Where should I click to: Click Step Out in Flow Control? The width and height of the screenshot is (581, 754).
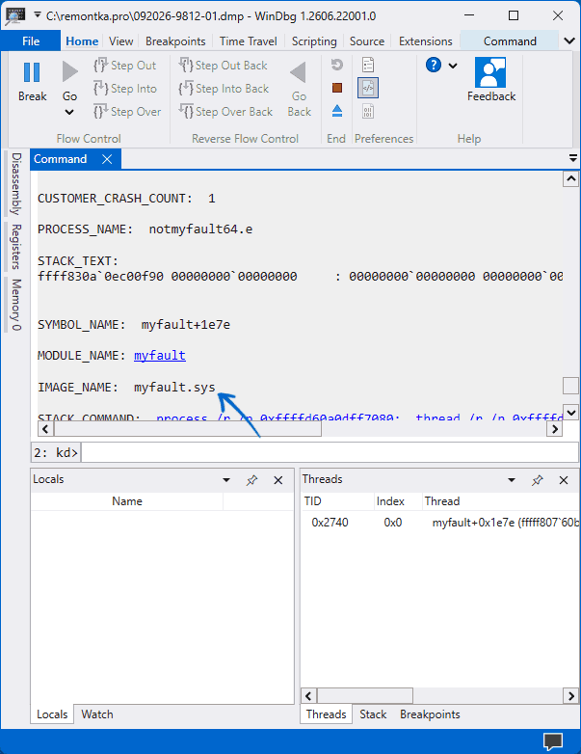(x=125, y=66)
